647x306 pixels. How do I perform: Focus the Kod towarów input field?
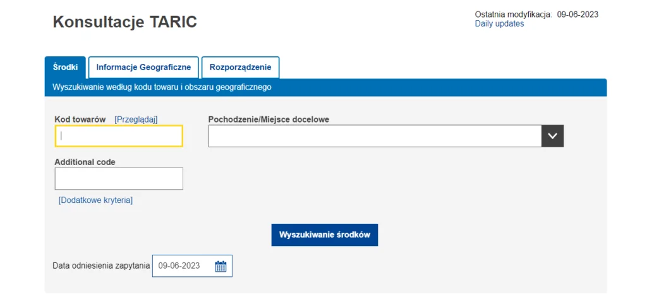[119, 136]
